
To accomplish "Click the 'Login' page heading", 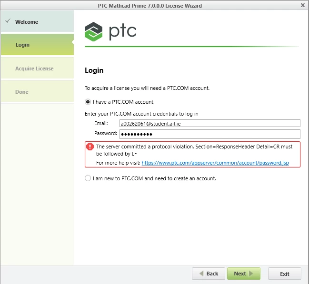I will click(94, 70).
